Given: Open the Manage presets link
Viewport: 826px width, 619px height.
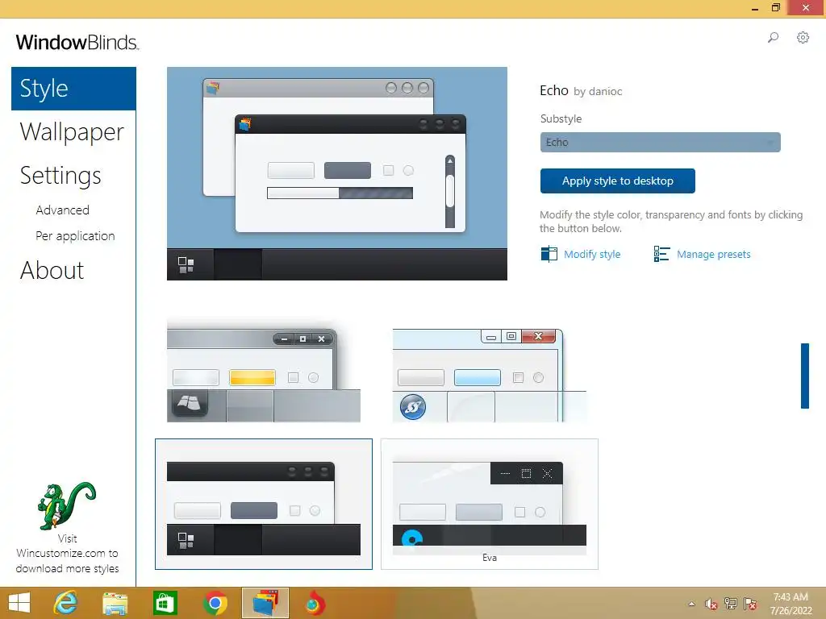Looking at the screenshot, I should [713, 254].
